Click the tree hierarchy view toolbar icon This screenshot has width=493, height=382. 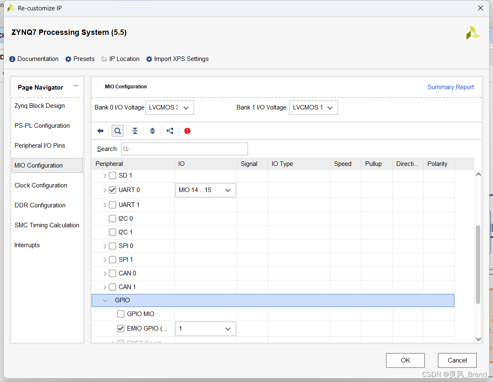click(x=170, y=131)
